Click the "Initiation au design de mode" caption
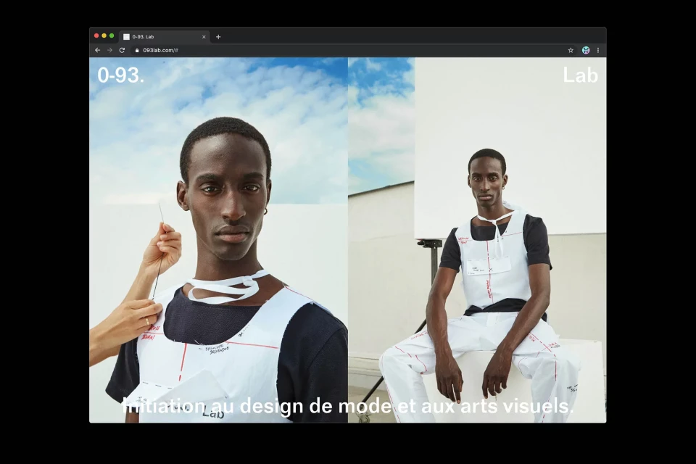The width and height of the screenshot is (696, 464). point(349,406)
